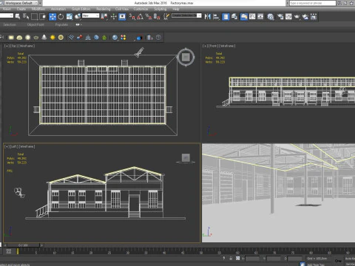Open the Render Setup dialog
The width and height of the screenshot is (355, 266).
coord(280,16)
